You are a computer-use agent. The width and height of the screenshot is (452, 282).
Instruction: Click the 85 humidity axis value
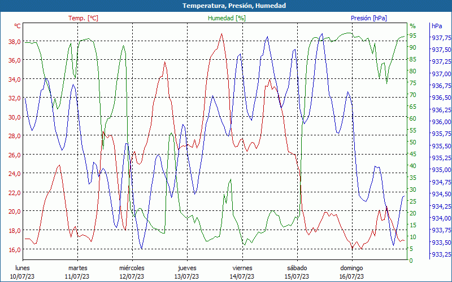click(x=413, y=59)
